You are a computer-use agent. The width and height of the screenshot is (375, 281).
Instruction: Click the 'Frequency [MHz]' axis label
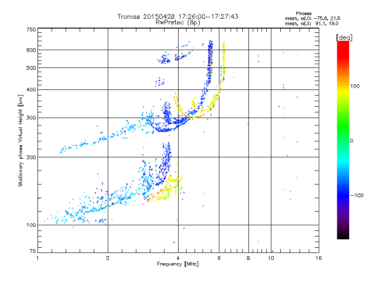point(178,264)
